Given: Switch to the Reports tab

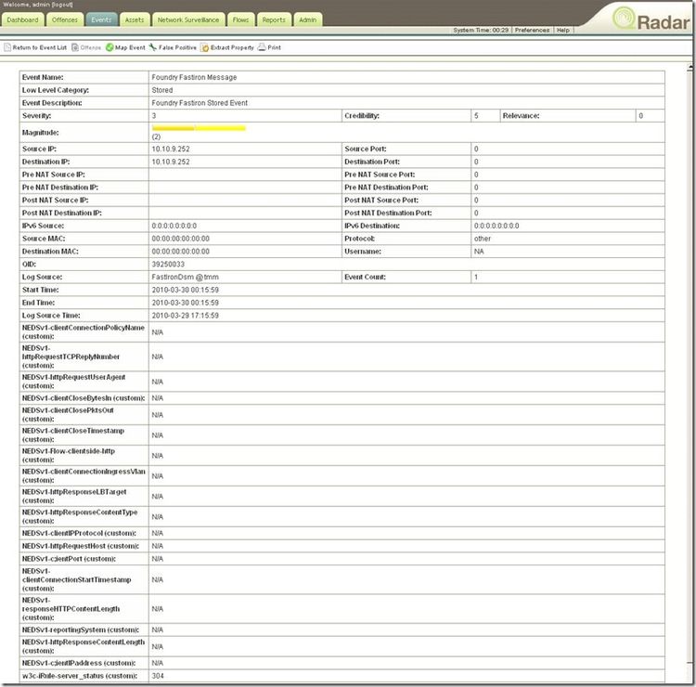Looking at the screenshot, I should pyautogui.click(x=274, y=19).
